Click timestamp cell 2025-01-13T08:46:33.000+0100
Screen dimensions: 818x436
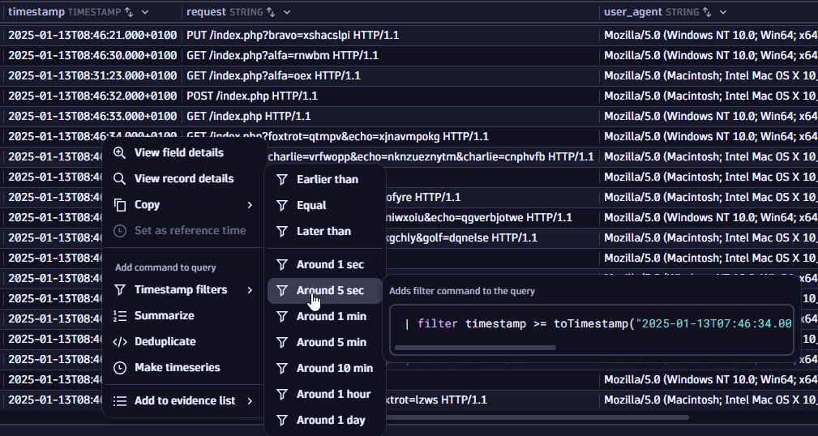[x=92, y=117]
